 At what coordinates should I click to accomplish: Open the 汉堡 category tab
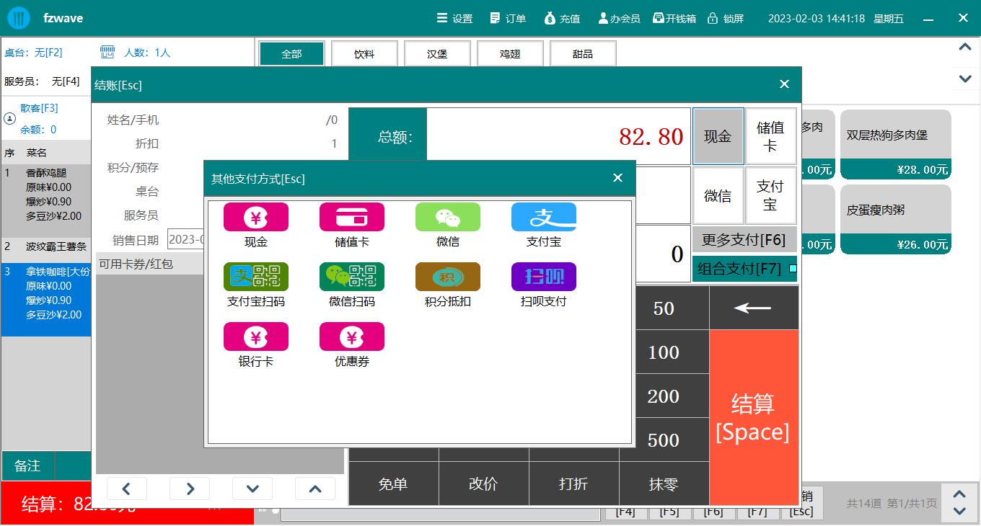(x=437, y=54)
